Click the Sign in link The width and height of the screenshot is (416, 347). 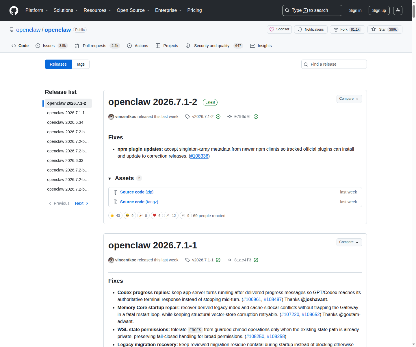pyautogui.click(x=355, y=10)
